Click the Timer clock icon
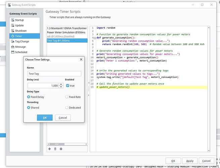220x168 pixels. tap(13, 36)
